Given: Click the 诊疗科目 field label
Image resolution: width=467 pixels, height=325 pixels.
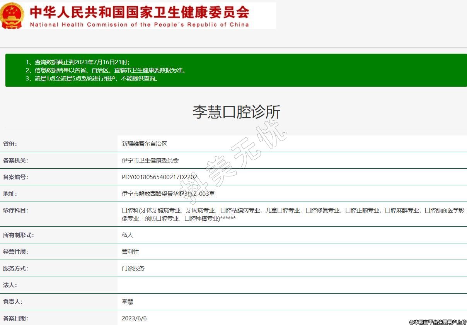Looking at the screenshot, I should click(x=15, y=210).
